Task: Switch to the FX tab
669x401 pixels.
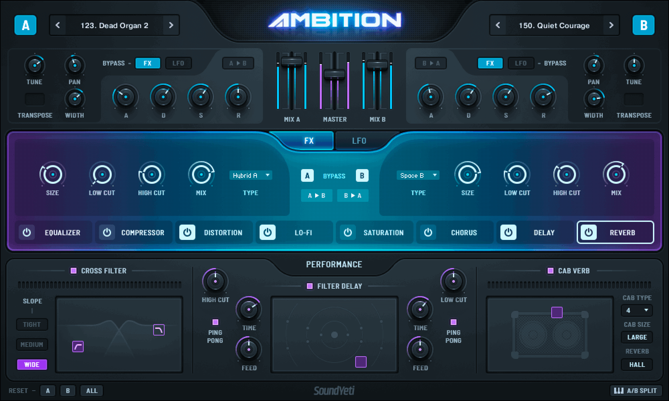Action: coord(308,141)
